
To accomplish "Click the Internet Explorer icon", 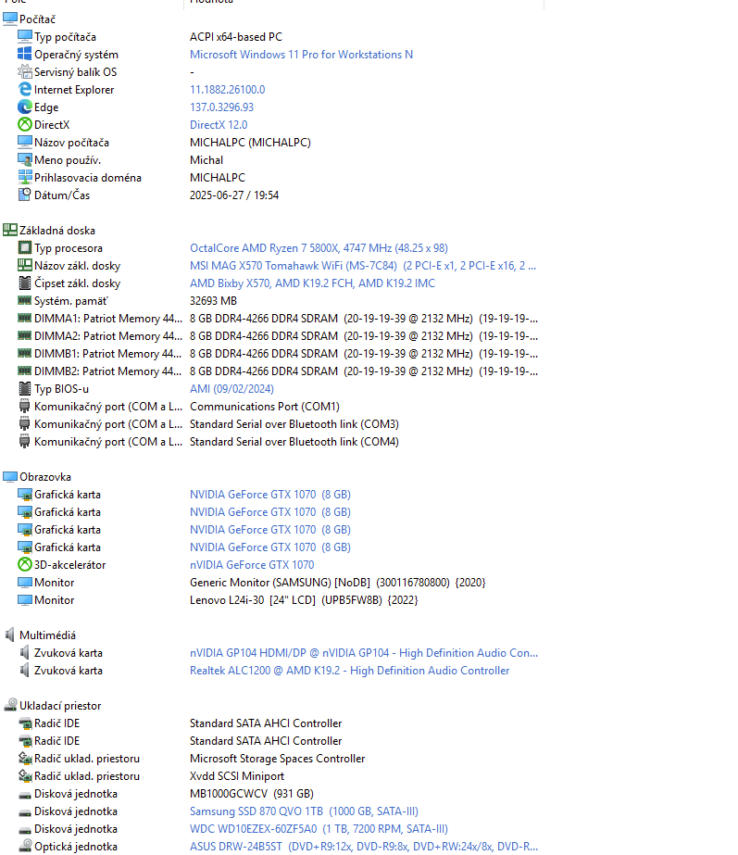I will (x=24, y=90).
